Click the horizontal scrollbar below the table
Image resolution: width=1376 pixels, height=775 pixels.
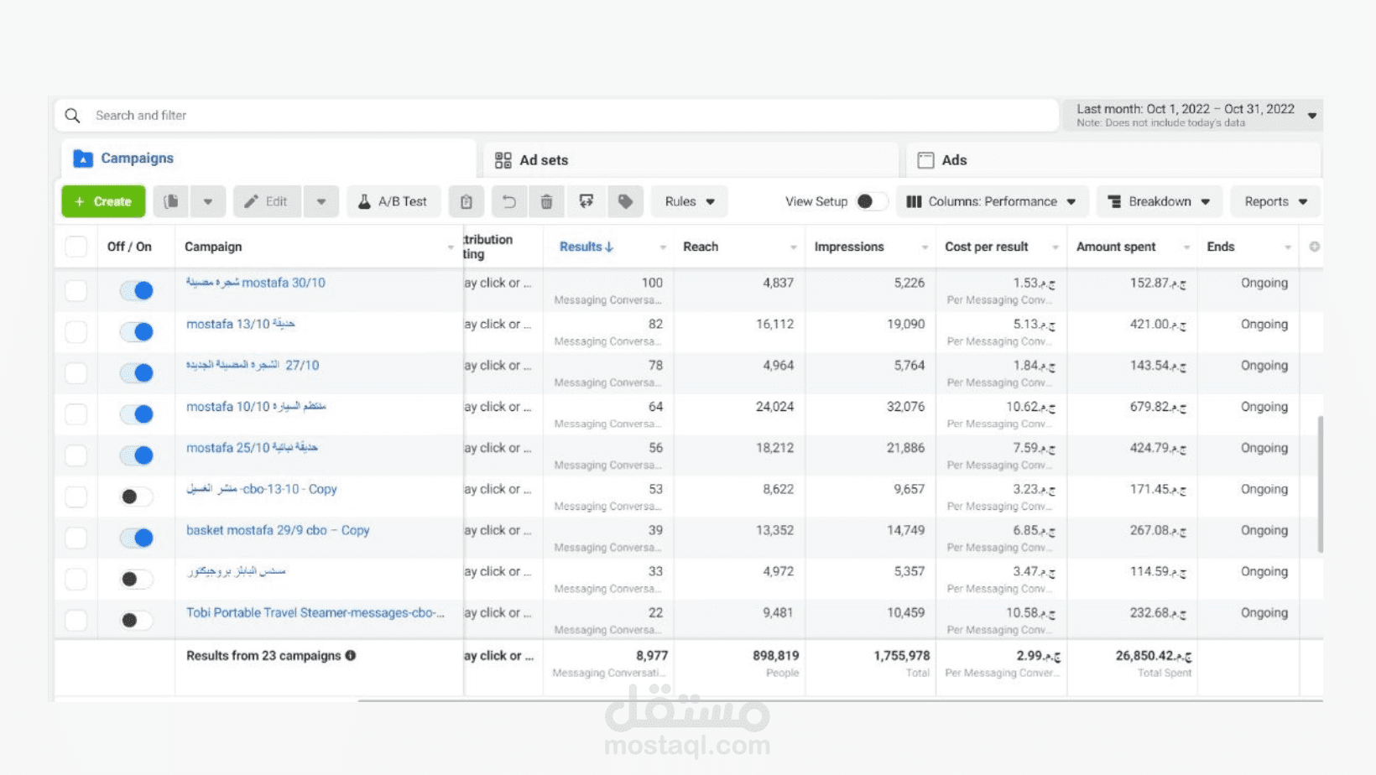840,700
